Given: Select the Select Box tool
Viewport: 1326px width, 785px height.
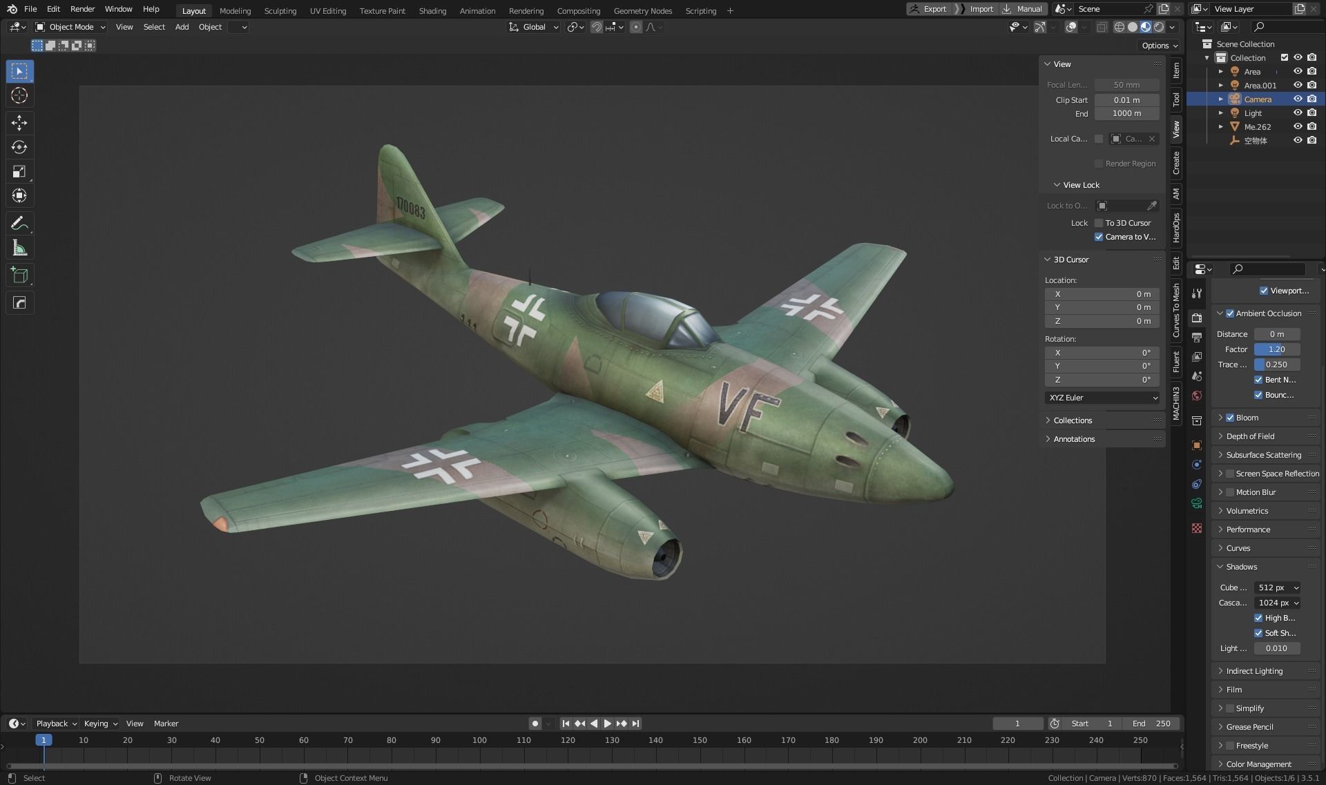Looking at the screenshot, I should (x=19, y=71).
